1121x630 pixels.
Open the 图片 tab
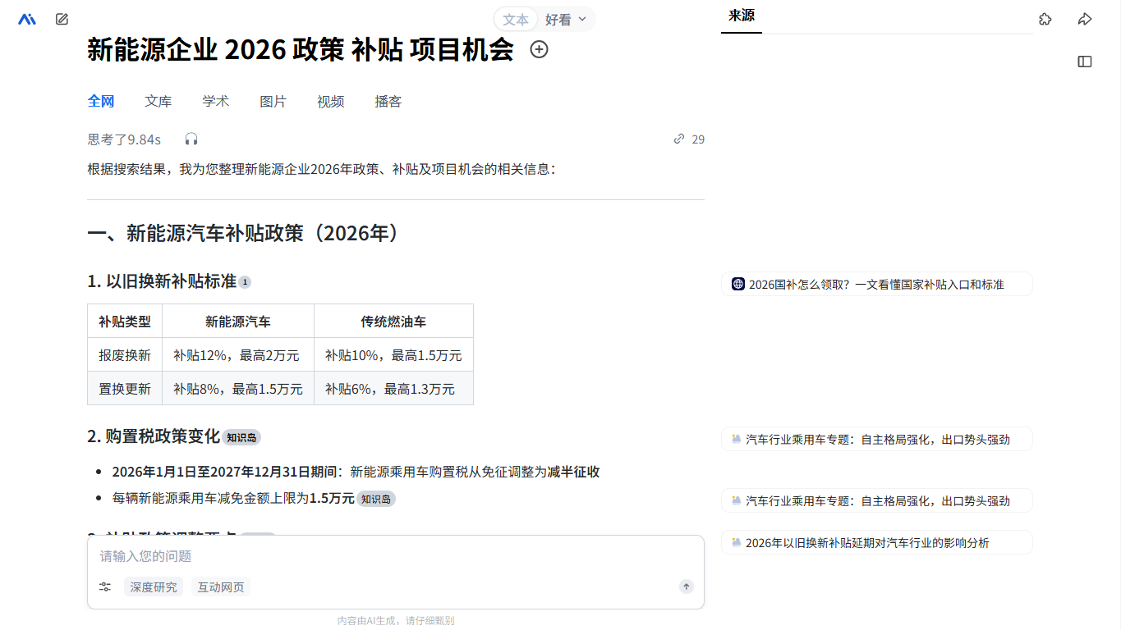(273, 102)
